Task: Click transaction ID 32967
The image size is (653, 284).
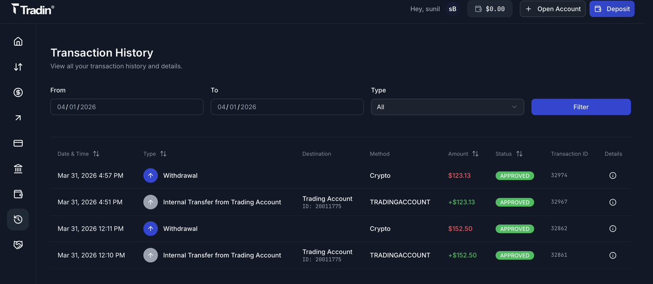Action: (x=559, y=202)
